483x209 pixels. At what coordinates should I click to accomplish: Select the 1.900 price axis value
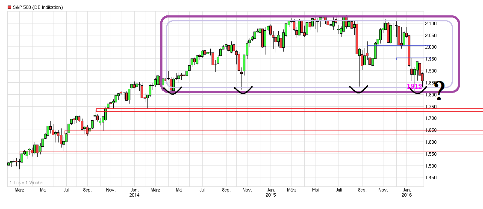[x=432, y=71]
